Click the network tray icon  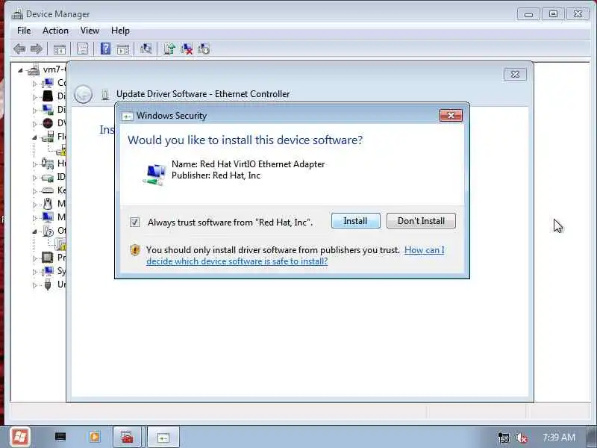click(x=503, y=438)
